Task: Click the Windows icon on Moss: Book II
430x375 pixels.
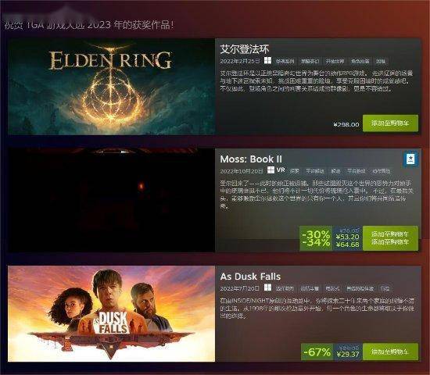Action: (271, 170)
